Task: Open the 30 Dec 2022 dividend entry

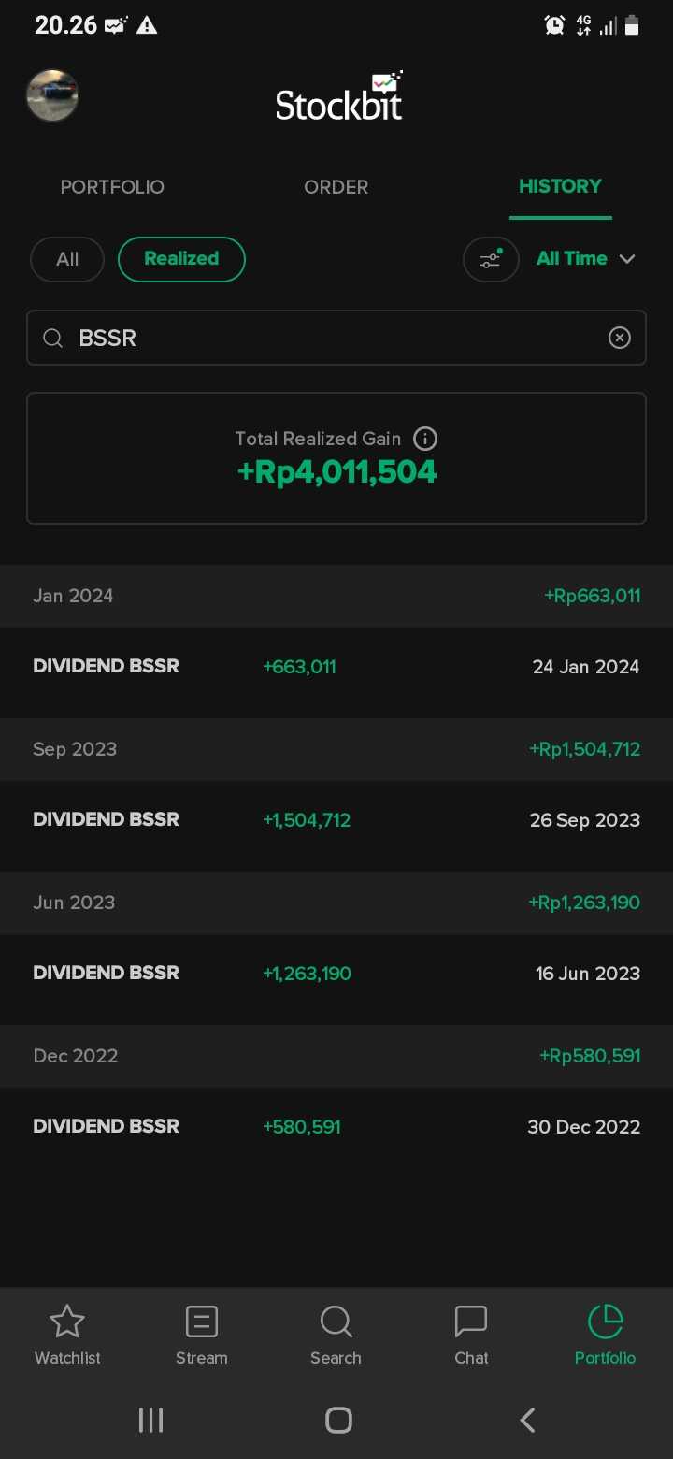Action: tap(336, 1127)
